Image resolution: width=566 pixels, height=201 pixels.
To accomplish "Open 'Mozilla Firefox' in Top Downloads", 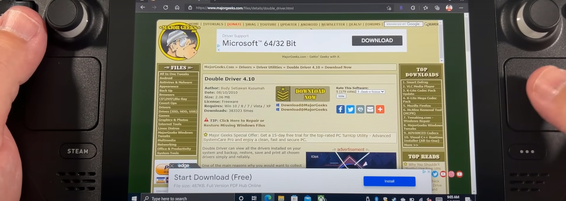I will (x=417, y=106).
